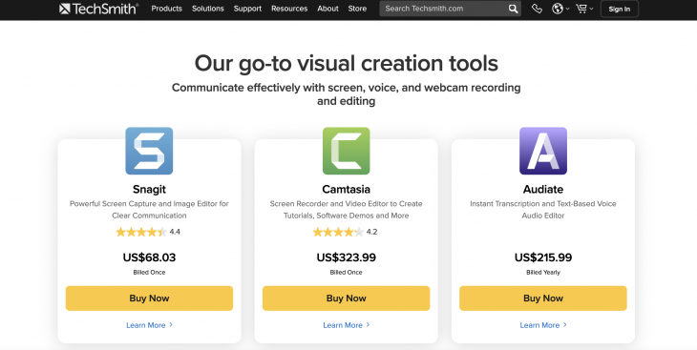
Task: Open the globe language selector
Action: (x=560, y=9)
